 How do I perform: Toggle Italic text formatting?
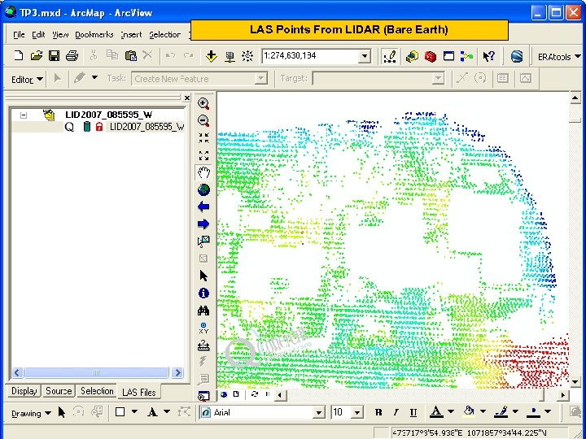[x=396, y=412]
